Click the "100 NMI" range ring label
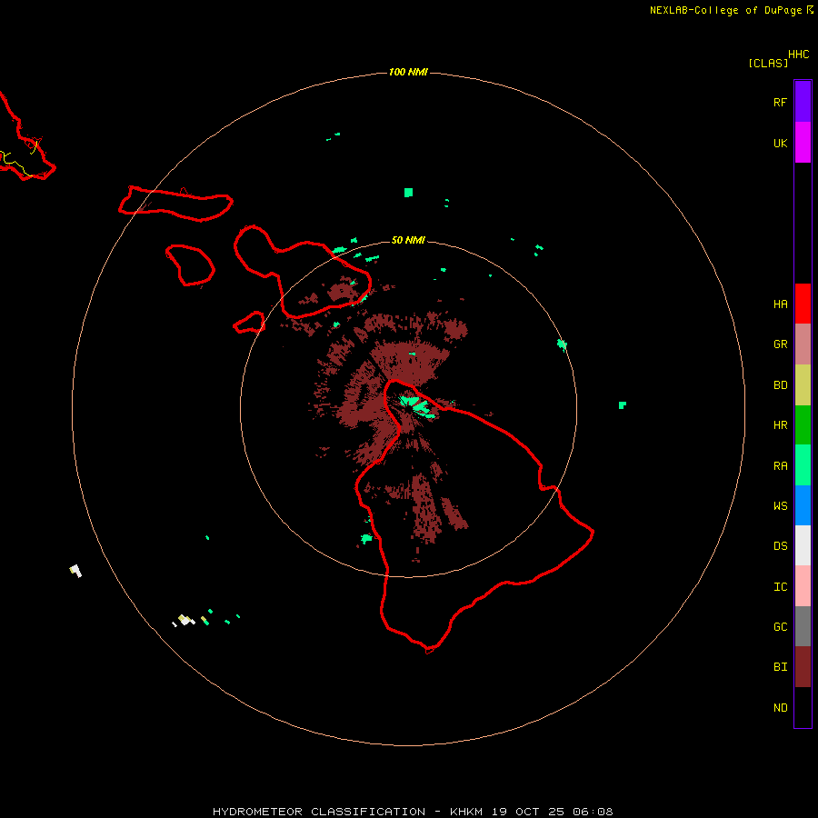 [x=408, y=72]
